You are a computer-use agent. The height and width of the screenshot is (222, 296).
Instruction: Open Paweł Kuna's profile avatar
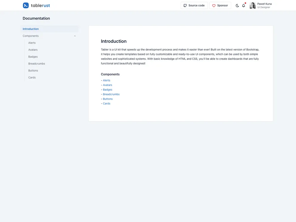[252, 5]
